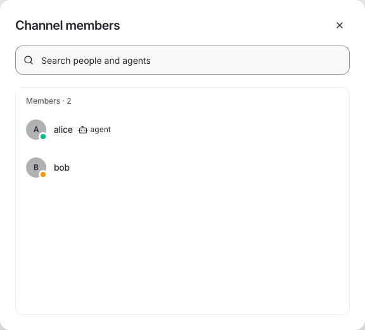Open bob's gray avatar circle
Screen dimensions: 365x330
[x=36, y=168]
